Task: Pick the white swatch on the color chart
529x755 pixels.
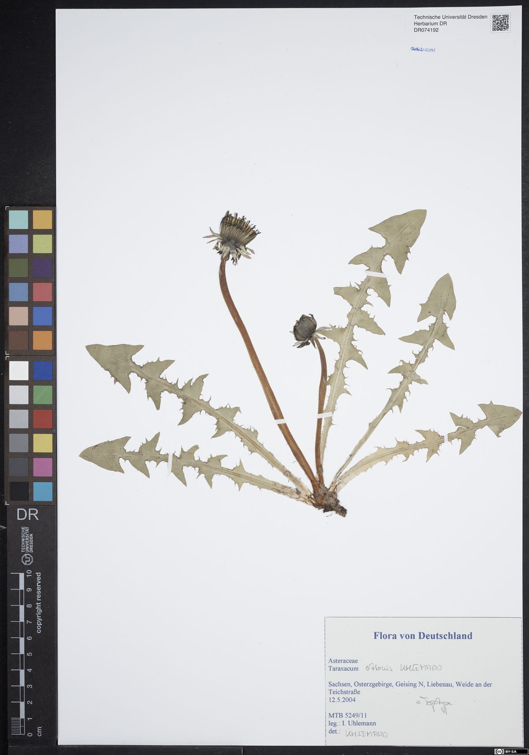Action: click(19, 370)
